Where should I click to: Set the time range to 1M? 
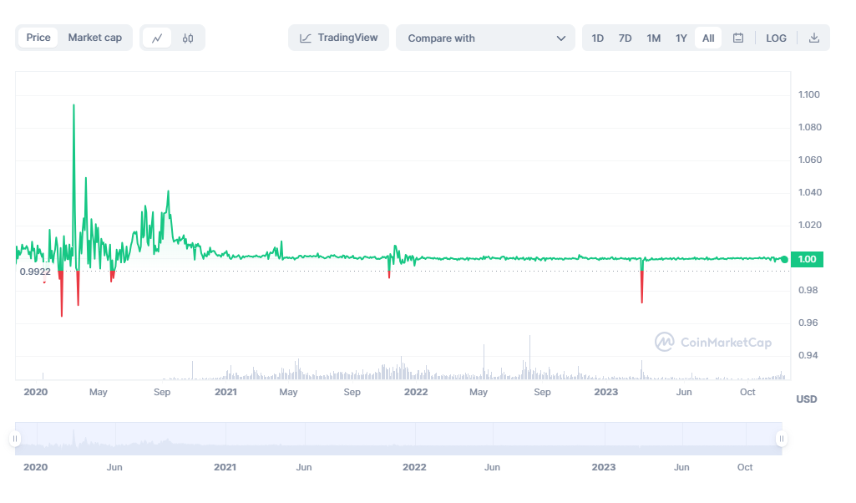pyautogui.click(x=653, y=38)
